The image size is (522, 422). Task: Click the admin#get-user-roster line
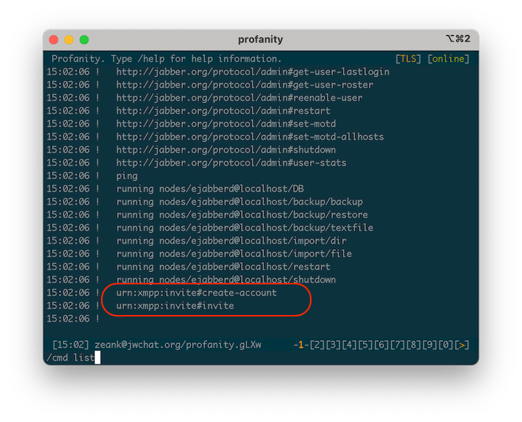[x=245, y=85]
